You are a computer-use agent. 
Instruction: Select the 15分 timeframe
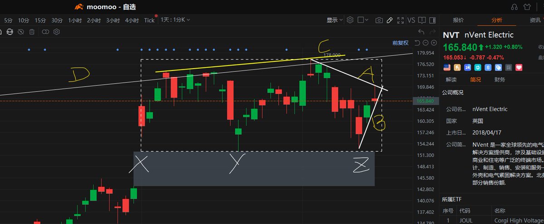[40, 20]
